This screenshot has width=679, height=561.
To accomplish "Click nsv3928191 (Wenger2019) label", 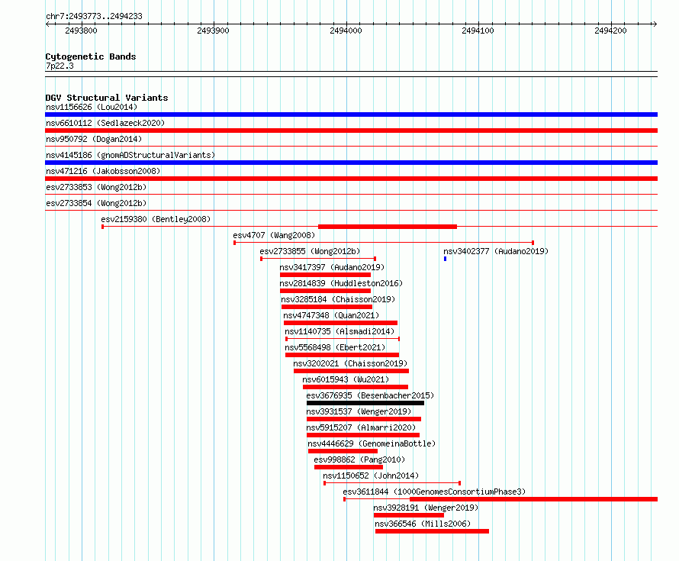I will click(426, 508).
